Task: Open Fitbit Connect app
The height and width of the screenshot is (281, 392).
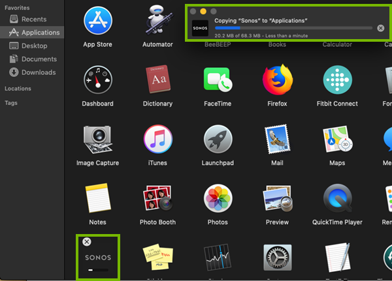Action: (x=338, y=80)
